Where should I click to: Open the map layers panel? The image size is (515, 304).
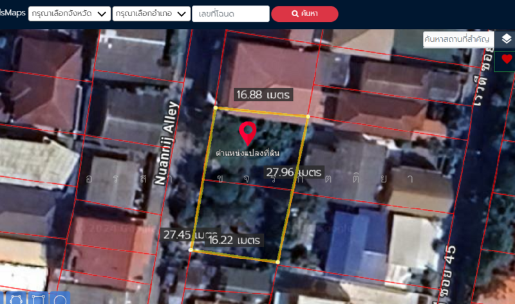click(507, 39)
